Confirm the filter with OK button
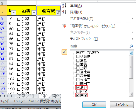The width and height of the screenshot is (136, 109). click(x=94, y=105)
